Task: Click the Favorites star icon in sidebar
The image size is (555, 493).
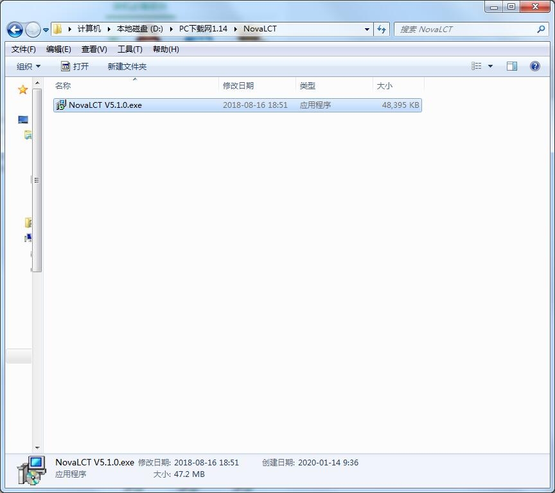Action: [x=22, y=90]
